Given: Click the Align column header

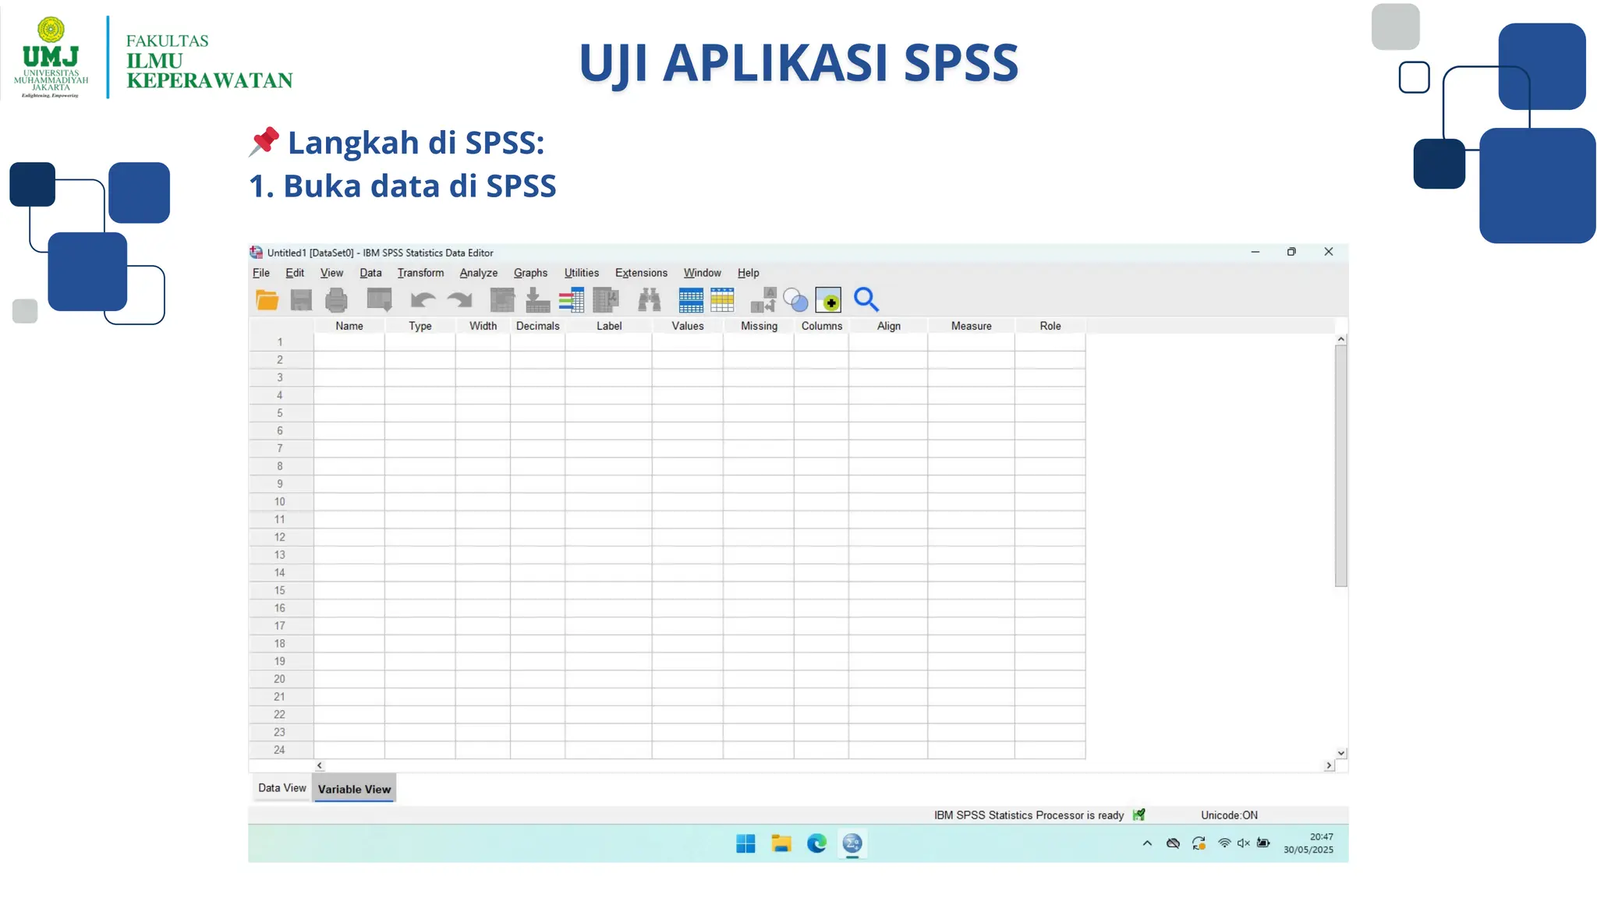Looking at the screenshot, I should click(x=889, y=326).
